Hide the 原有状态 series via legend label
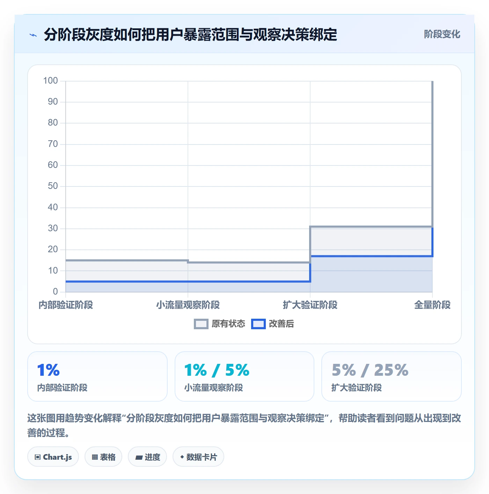This screenshot has width=489, height=494. [x=228, y=324]
